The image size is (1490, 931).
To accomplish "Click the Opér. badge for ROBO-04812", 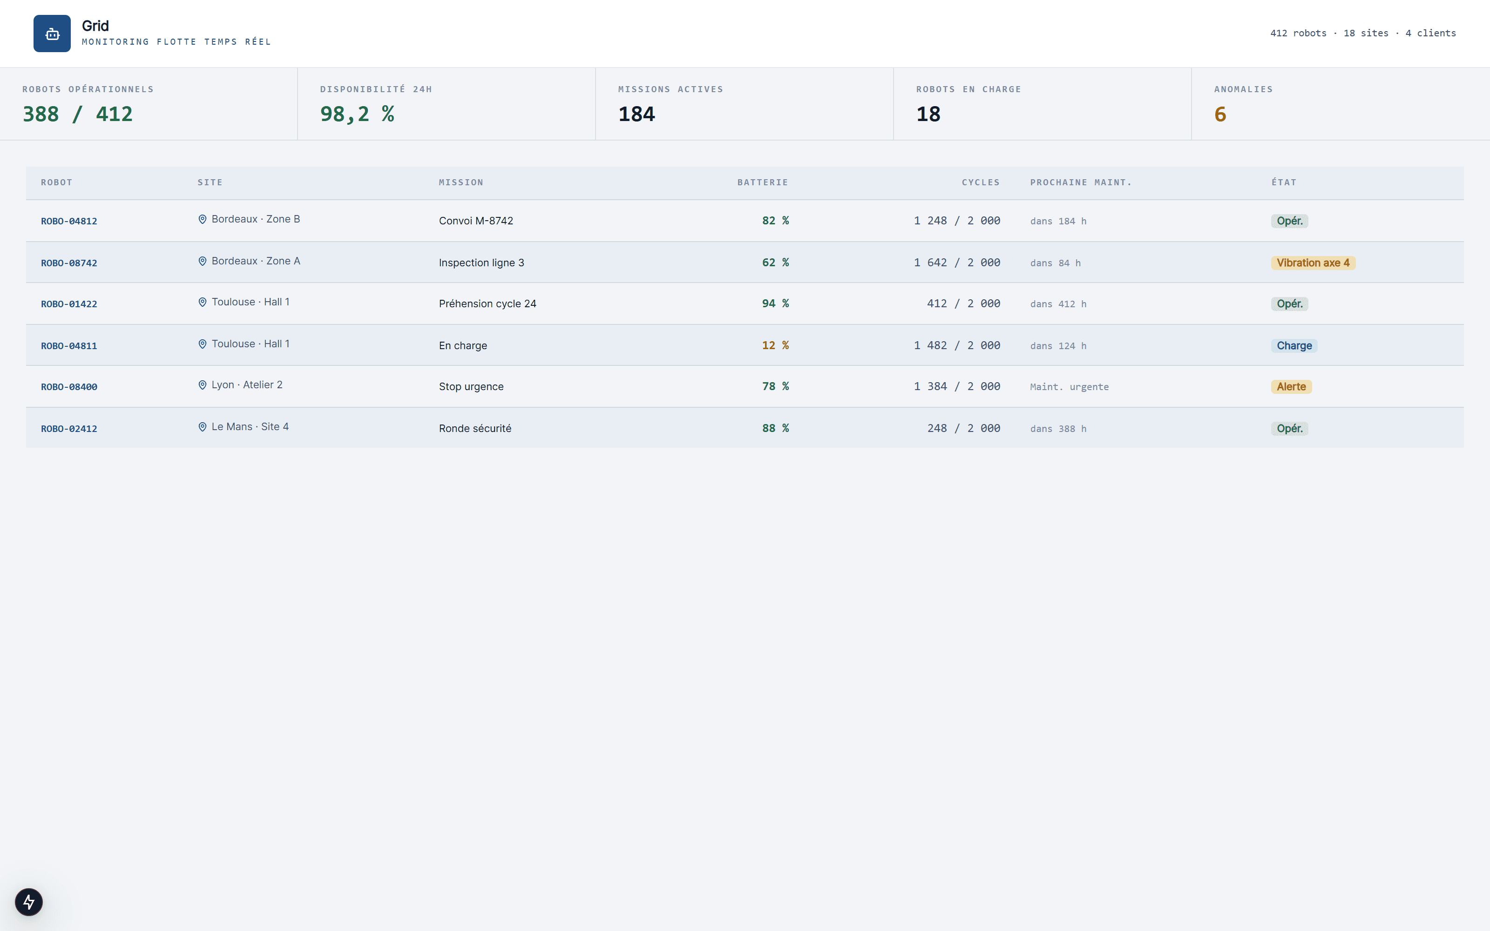I will pos(1289,221).
